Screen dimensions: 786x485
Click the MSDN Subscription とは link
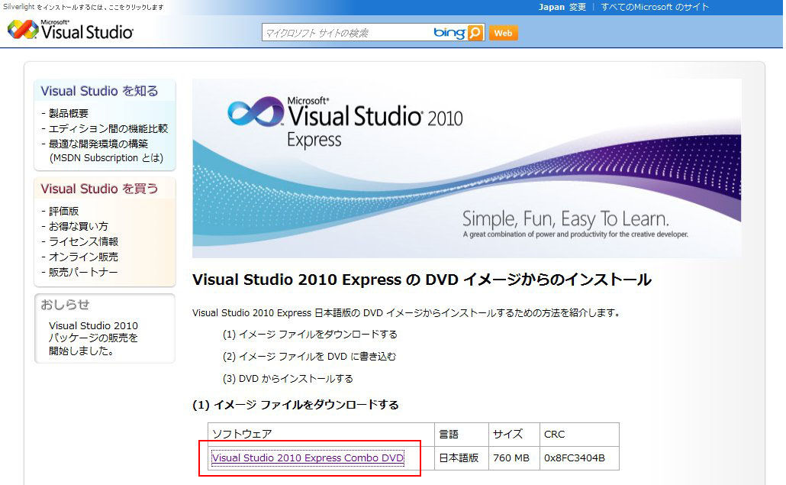click(106, 158)
